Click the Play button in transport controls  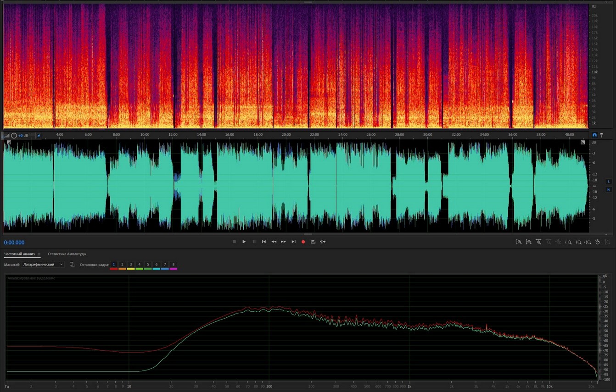coord(244,242)
